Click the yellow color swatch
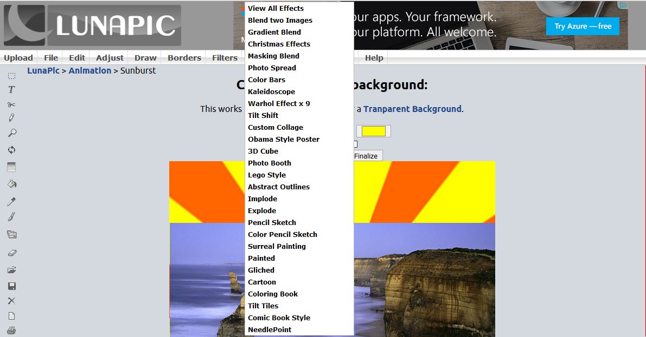Screen dimensions: 646x337 [373, 130]
